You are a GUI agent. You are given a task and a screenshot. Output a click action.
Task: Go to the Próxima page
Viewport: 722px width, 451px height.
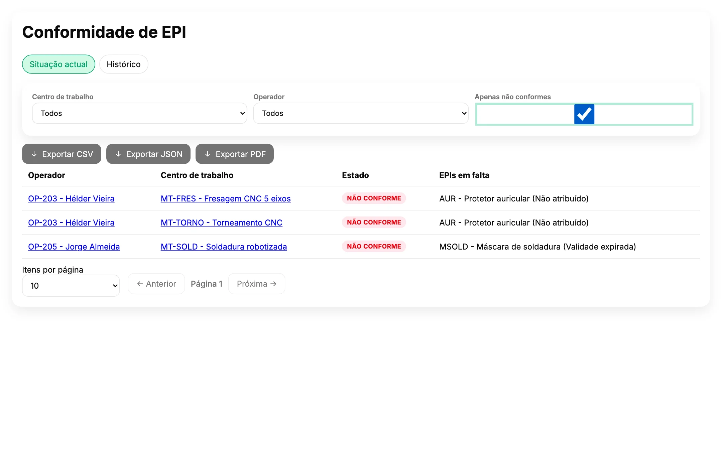[x=257, y=284]
